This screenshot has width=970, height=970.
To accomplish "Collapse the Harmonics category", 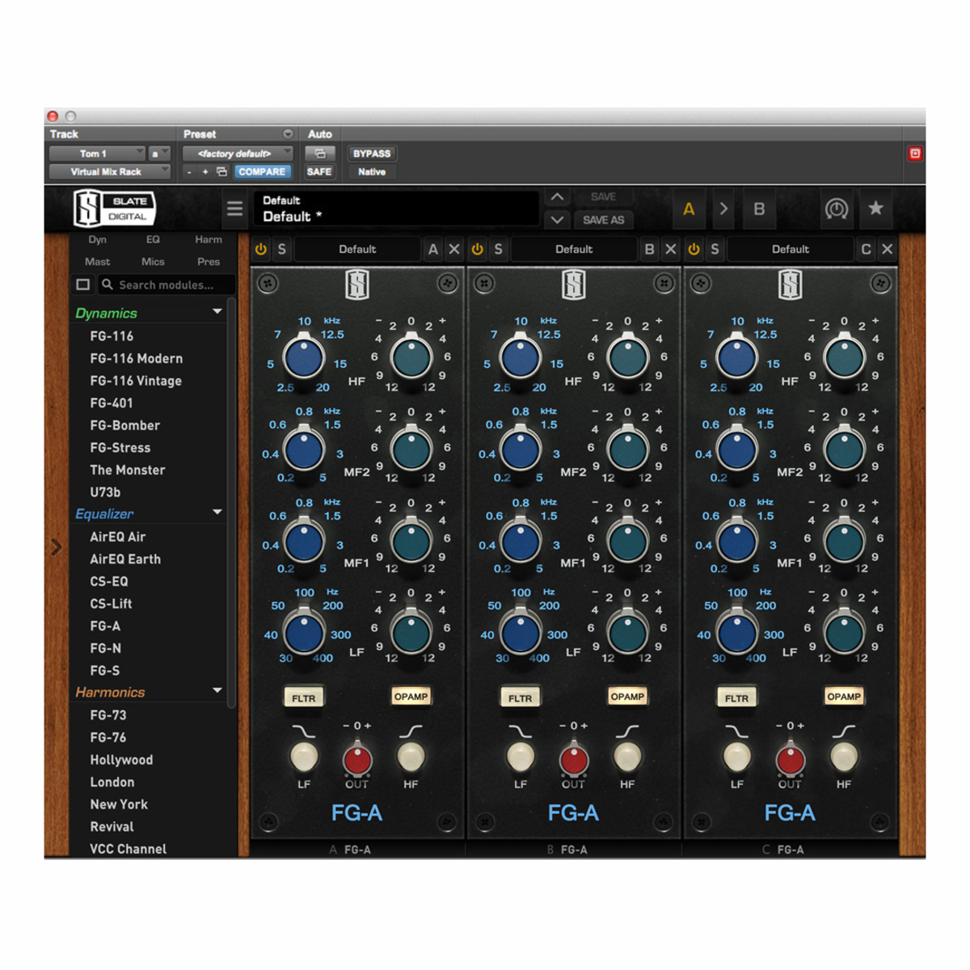I will tap(217, 690).
